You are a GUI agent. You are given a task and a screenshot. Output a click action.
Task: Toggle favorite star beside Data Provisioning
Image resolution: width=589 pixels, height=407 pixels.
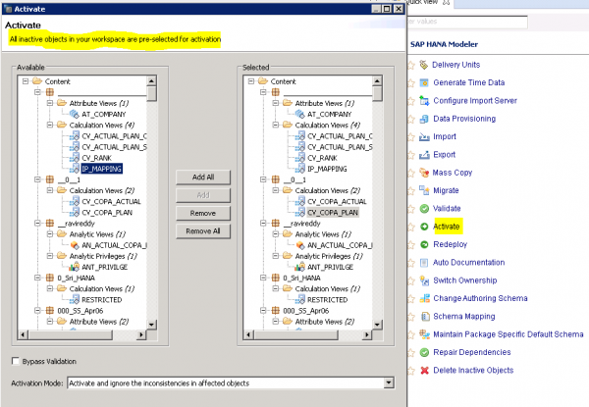(x=411, y=120)
